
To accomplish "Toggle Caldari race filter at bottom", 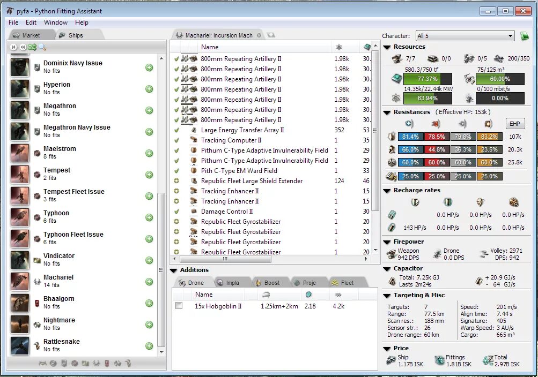I will click(x=53, y=363).
